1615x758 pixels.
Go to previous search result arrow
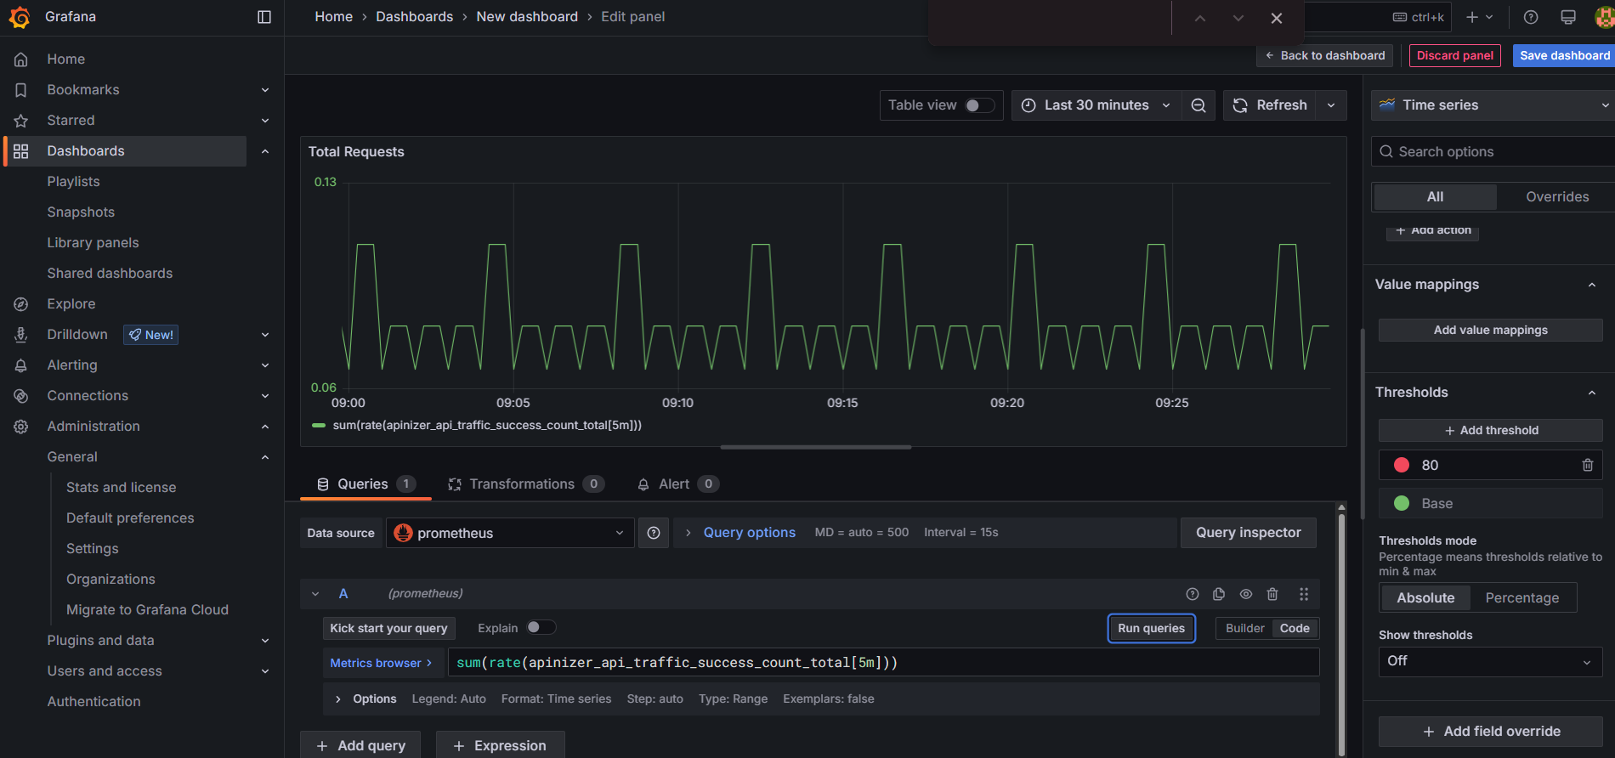point(1200,18)
